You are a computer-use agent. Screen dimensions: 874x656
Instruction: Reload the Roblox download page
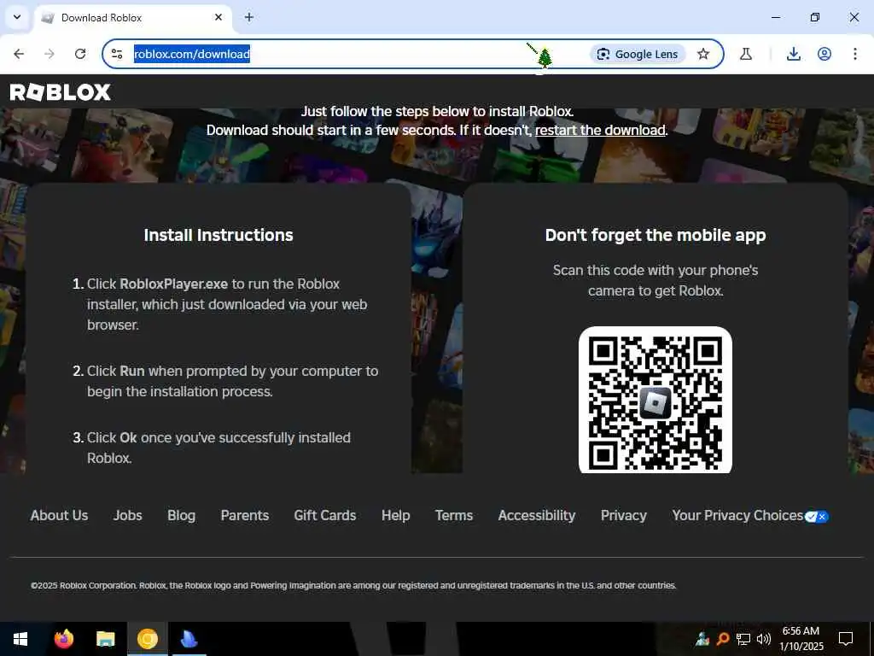click(80, 54)
